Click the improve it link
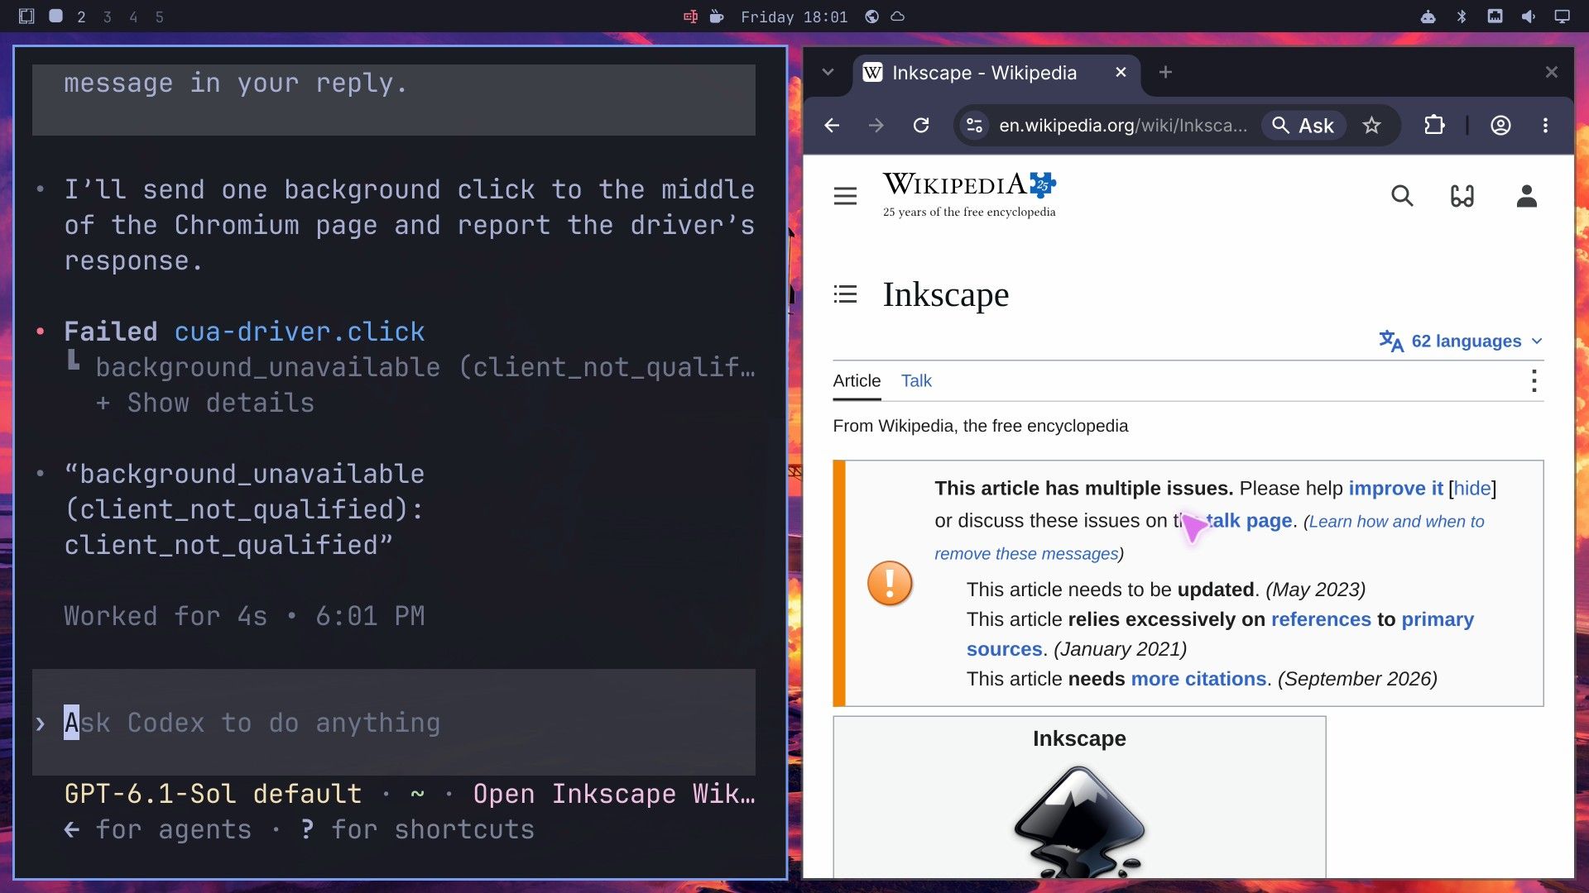The image size is (1589, 893). (1395, 489)
